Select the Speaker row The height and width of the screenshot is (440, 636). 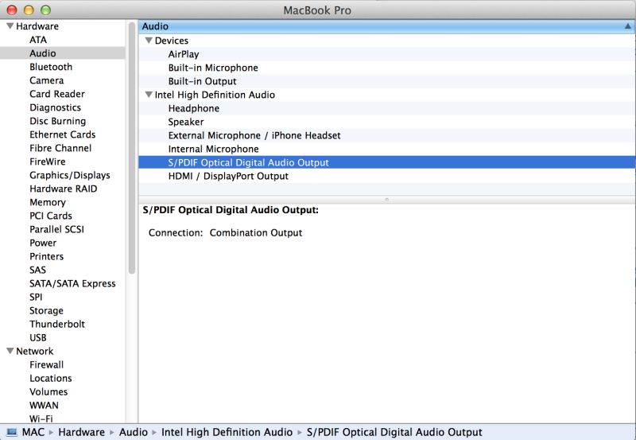[x=387, y=122]
